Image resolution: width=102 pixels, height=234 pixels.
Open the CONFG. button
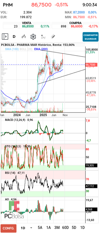(x=8, y=228)
